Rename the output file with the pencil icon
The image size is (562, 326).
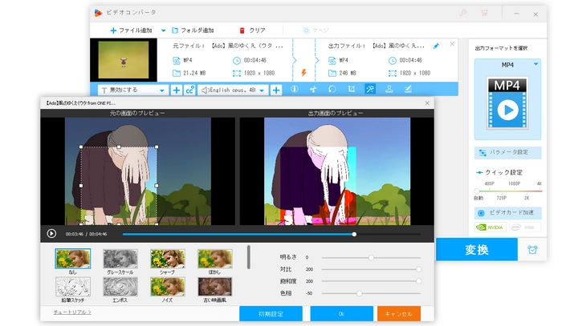point(436,46)
